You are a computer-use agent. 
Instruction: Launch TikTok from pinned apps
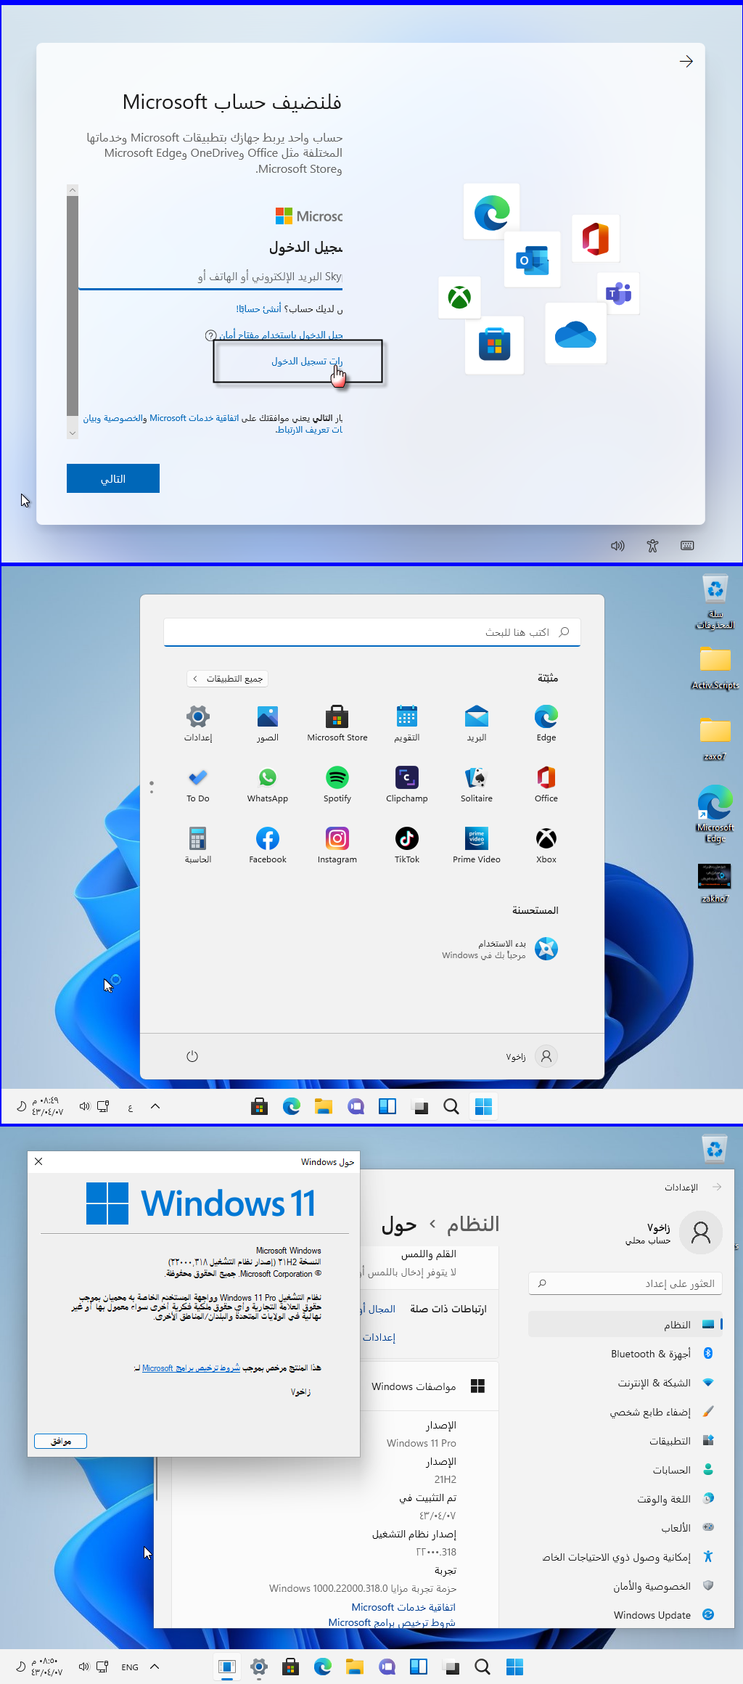pos(407,846)
